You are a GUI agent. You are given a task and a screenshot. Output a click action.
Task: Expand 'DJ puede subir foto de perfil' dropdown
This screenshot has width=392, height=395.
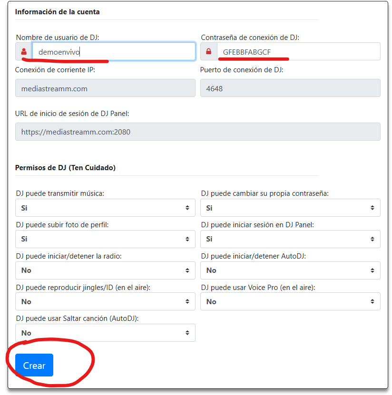tap(105, 239)
